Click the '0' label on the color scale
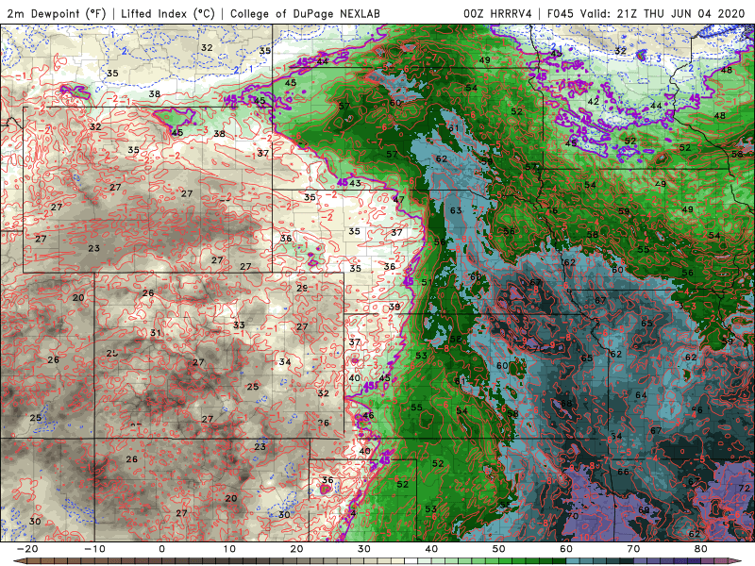 (161, 549)
